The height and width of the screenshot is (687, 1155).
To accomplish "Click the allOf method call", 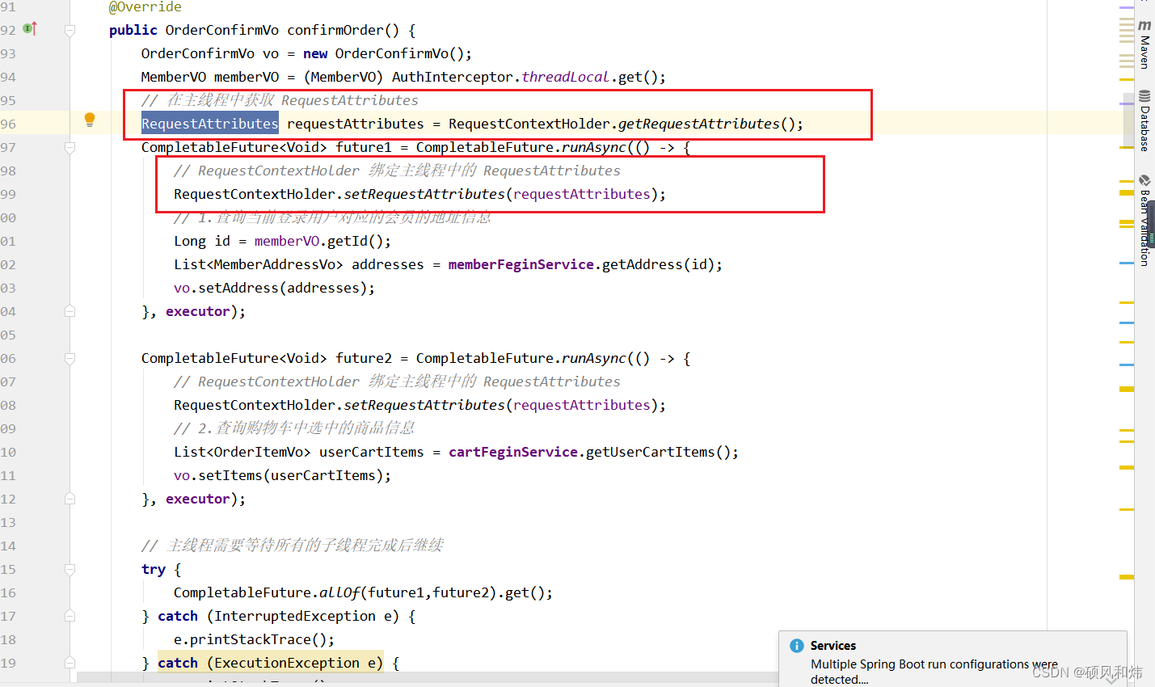I will [339, 592].
